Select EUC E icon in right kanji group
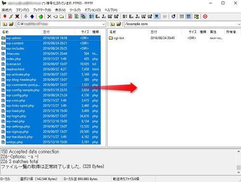The width and height of the screenshot is (241, 182). (x=131, y=16)
